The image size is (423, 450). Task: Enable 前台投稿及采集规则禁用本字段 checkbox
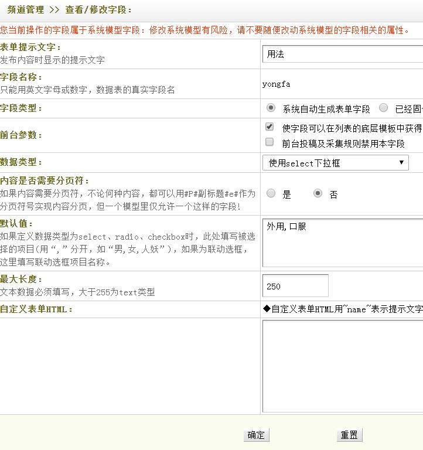270,142
